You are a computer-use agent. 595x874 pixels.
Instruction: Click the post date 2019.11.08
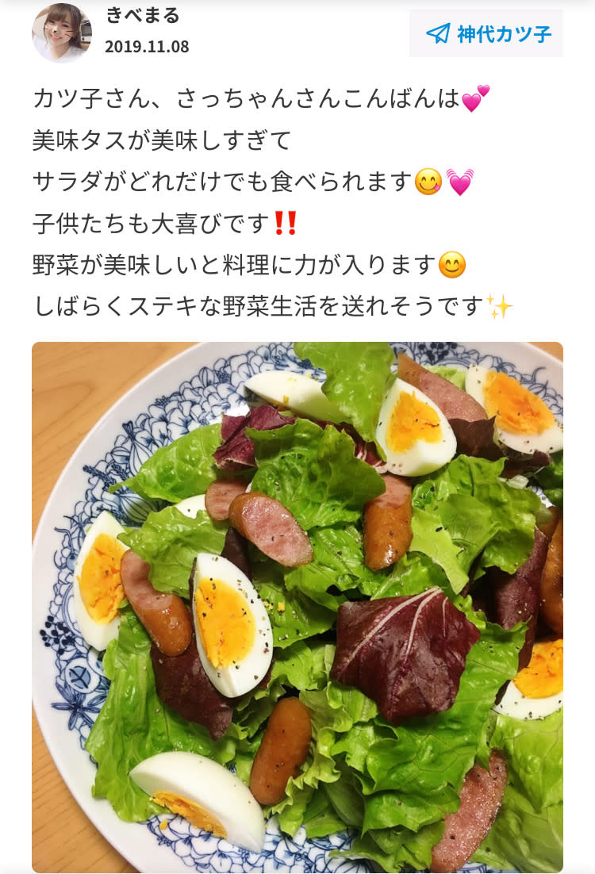tap(147, 46)
